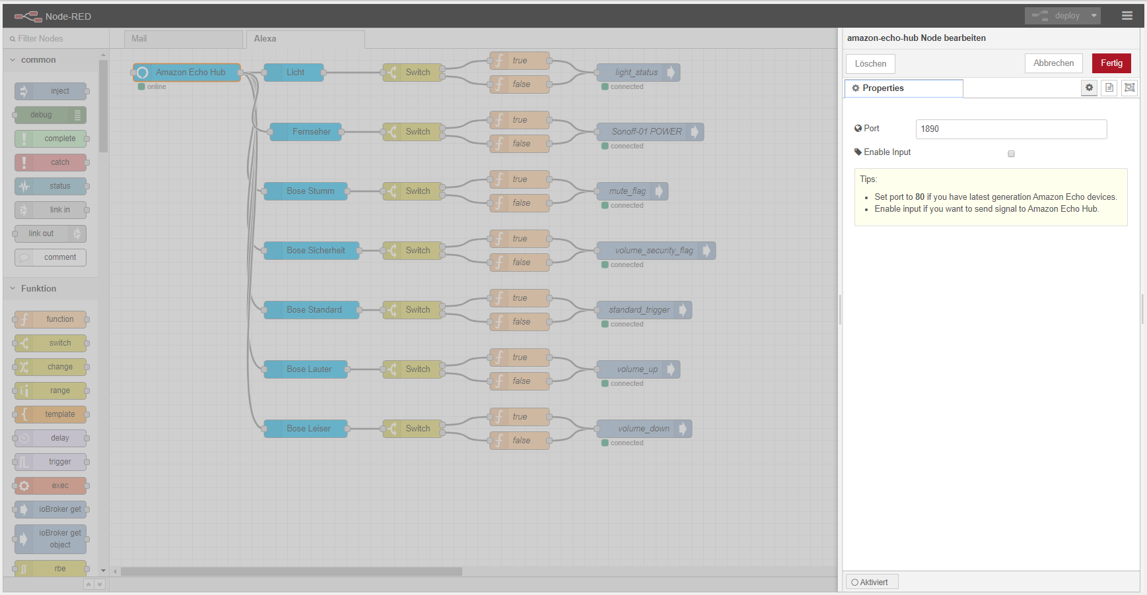Select the change palette node
The height and width of the screenshot is (595, 1147).
tap(51, 367)
